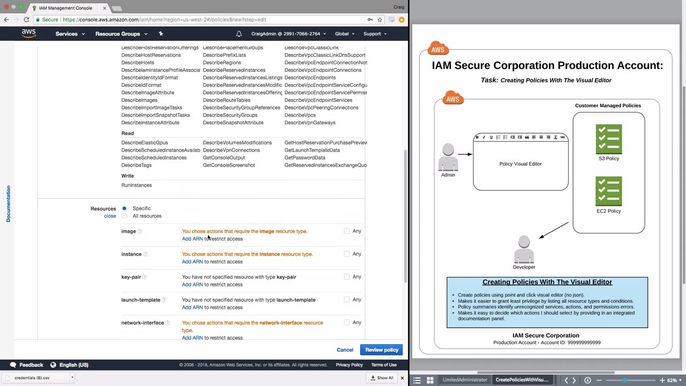This screenshot has width=686, height=386.
Task: Open the 62% zoom level dropdown
Action: coord(674,380)
